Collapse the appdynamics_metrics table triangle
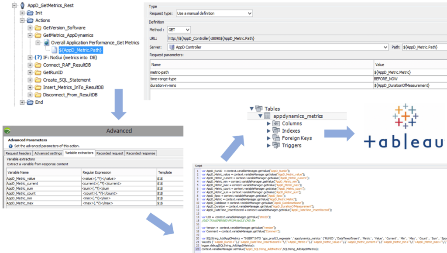Image resolution: width=447 pixels, height=253 pixels. (x=260, y=116)
